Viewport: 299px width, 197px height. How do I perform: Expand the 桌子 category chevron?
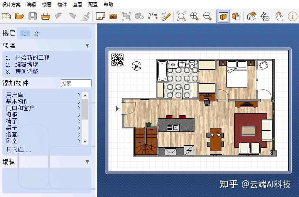[79, 128]
